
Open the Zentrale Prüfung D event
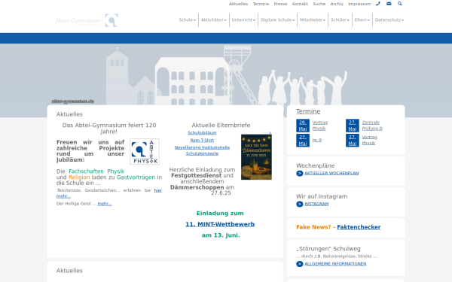tap(372, 126)
